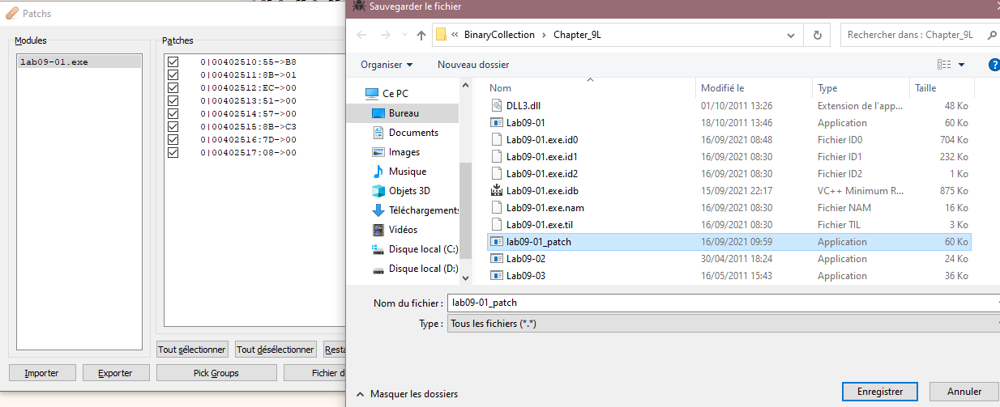Sort by Nom column header

[590, 88]
